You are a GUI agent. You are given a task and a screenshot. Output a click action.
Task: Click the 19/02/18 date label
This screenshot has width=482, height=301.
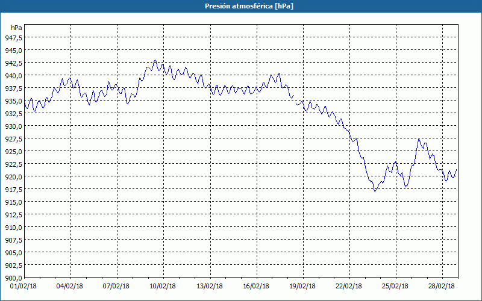[302, 286]
